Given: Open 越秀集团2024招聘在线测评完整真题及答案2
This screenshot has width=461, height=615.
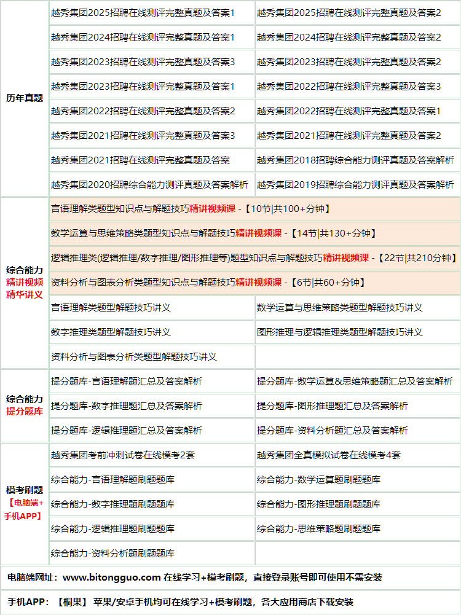Looking at the screenshot, I should [349, 37].
